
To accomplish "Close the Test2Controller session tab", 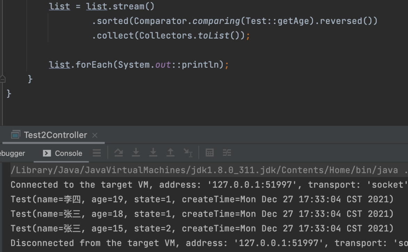I will [x=95, y=135].
